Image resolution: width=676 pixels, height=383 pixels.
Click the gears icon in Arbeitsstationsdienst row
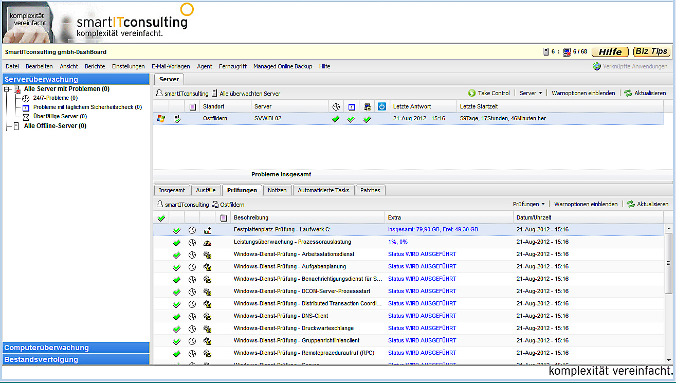208,254
